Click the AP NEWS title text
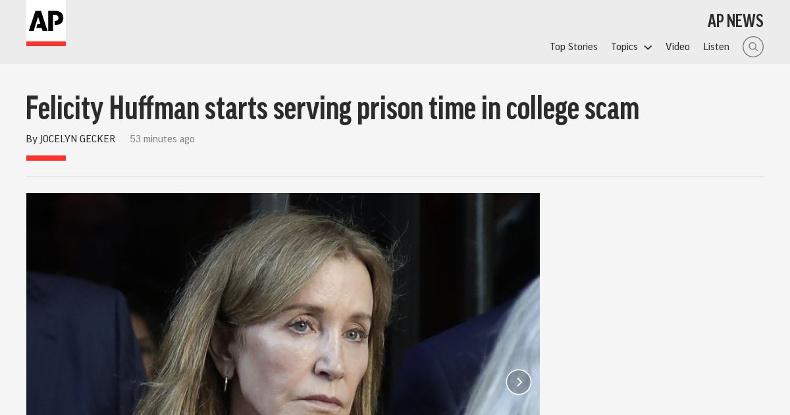The height and width of the screenshot is (415, 790). pyautogui.click(x=735, y=20)
